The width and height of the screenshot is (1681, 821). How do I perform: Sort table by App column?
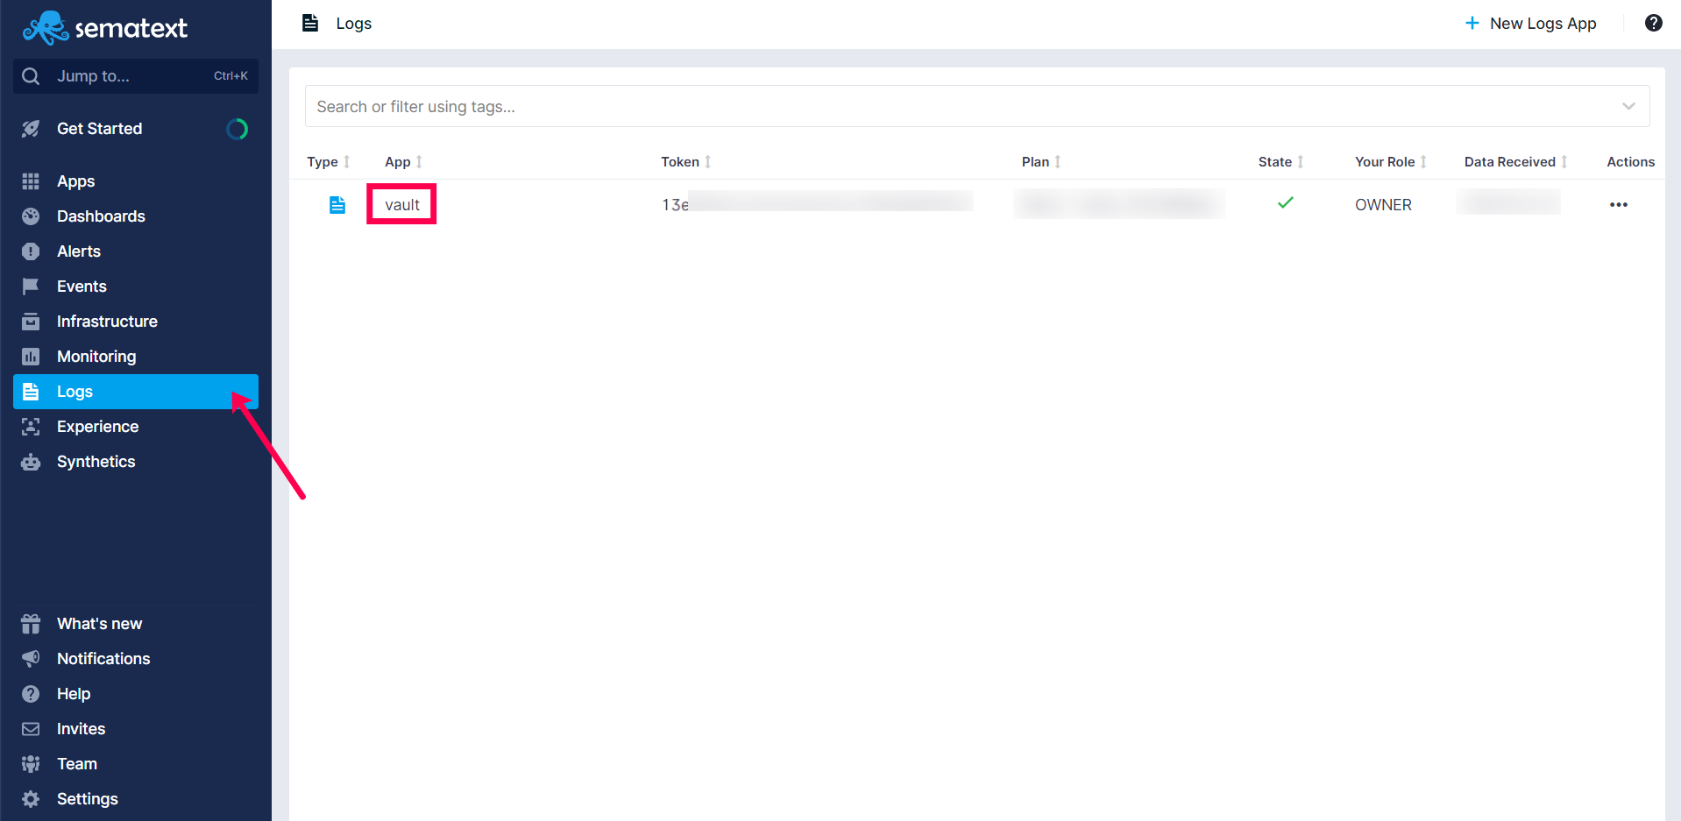(403, 162)
